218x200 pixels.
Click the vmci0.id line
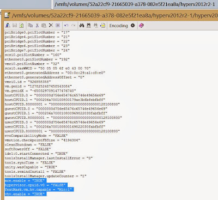pyautogui.click(x=28, y=82)
